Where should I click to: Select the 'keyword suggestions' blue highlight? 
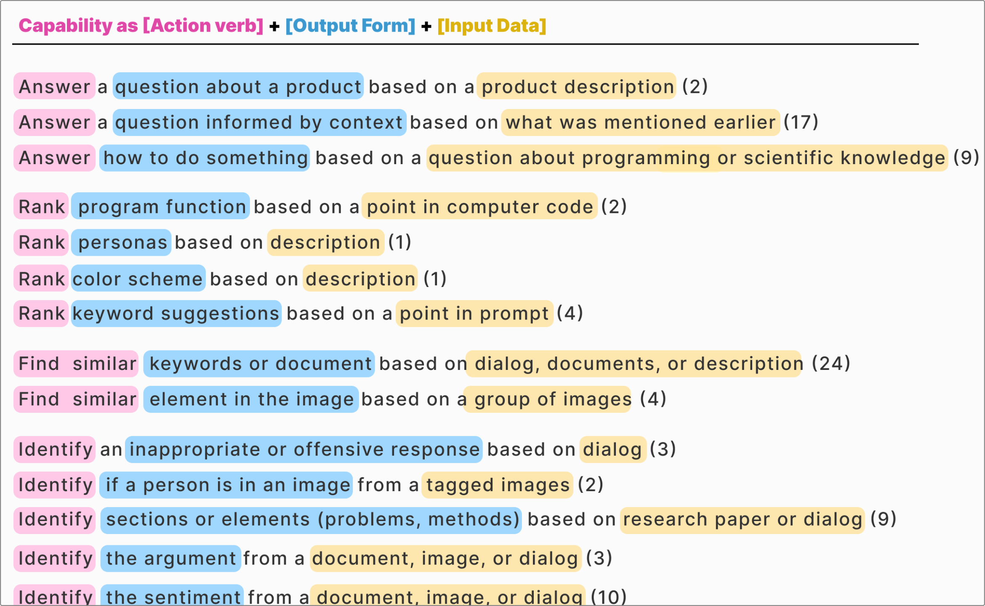pos(176,314)
